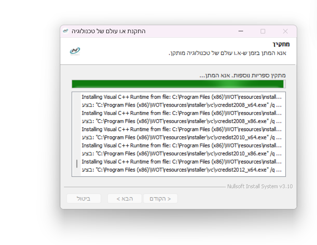This screenshot has height=245, width=317.
Task: Click the log list scrollbar thumb
Action: pos(77,164)
